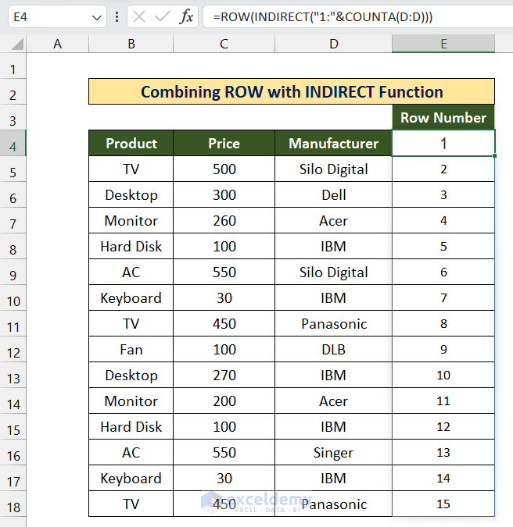513x527 pixels.
Task: Select column B header
Action: [x=131, y=44]
